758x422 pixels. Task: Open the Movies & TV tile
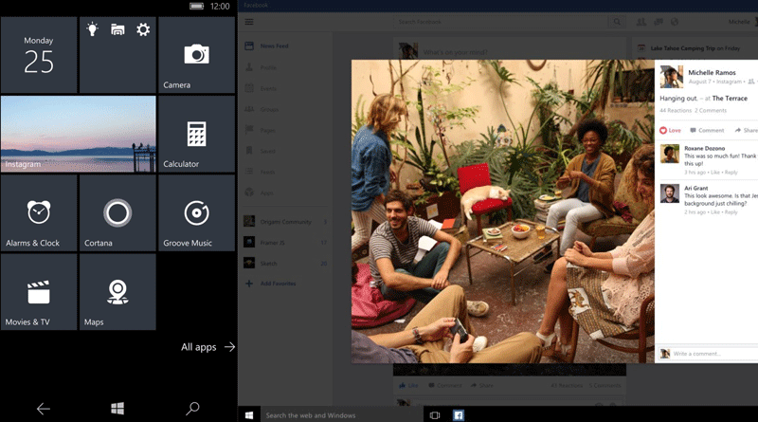pyautogui.click(x=39, y=292)
